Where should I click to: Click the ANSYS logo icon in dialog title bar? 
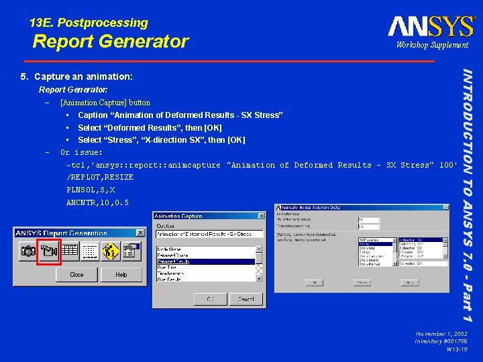[x=278, y=208]
